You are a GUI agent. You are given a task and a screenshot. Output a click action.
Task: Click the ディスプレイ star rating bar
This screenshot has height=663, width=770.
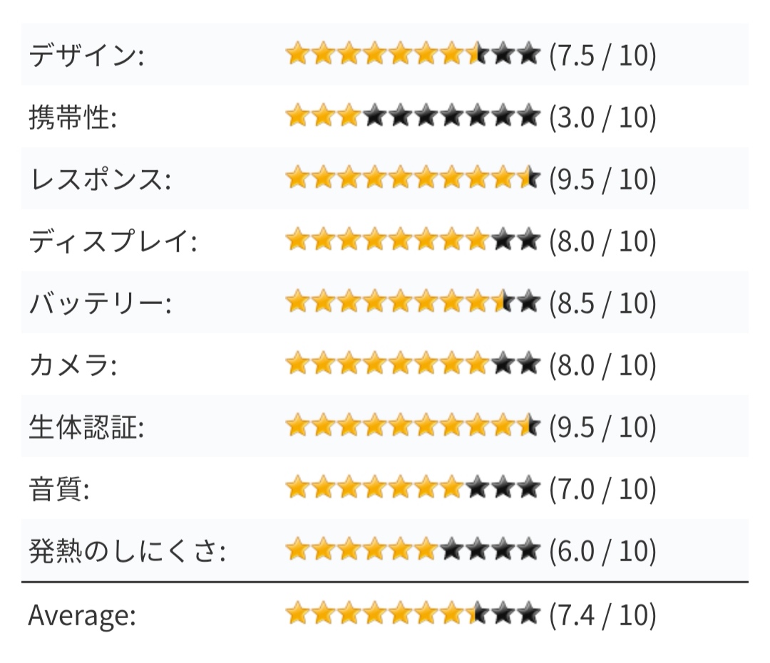(412, 241)
